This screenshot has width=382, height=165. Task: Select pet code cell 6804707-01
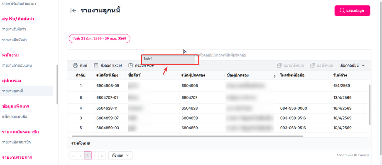pyautogui.click(x=110, y=98)
